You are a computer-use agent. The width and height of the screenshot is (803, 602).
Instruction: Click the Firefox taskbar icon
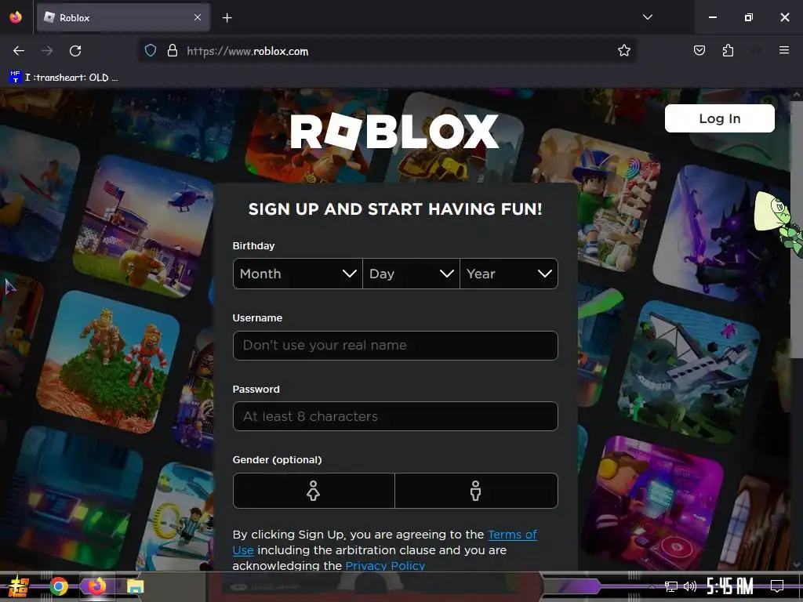96,586
